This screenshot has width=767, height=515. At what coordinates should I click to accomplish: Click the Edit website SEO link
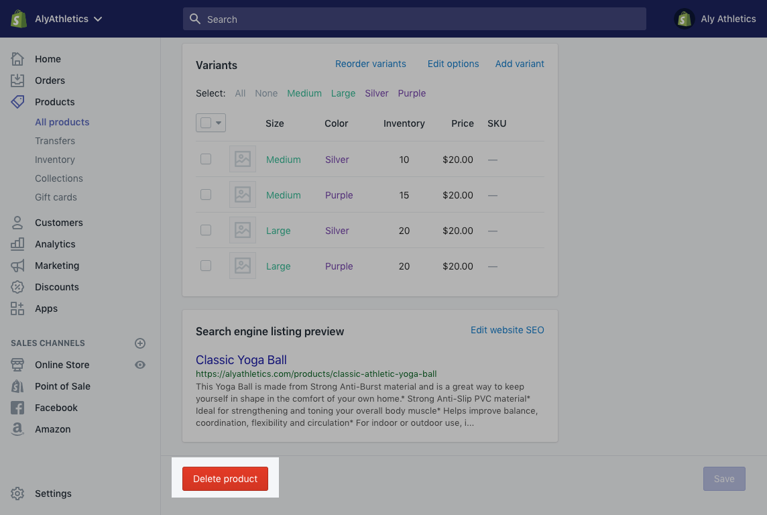(507, 330)
